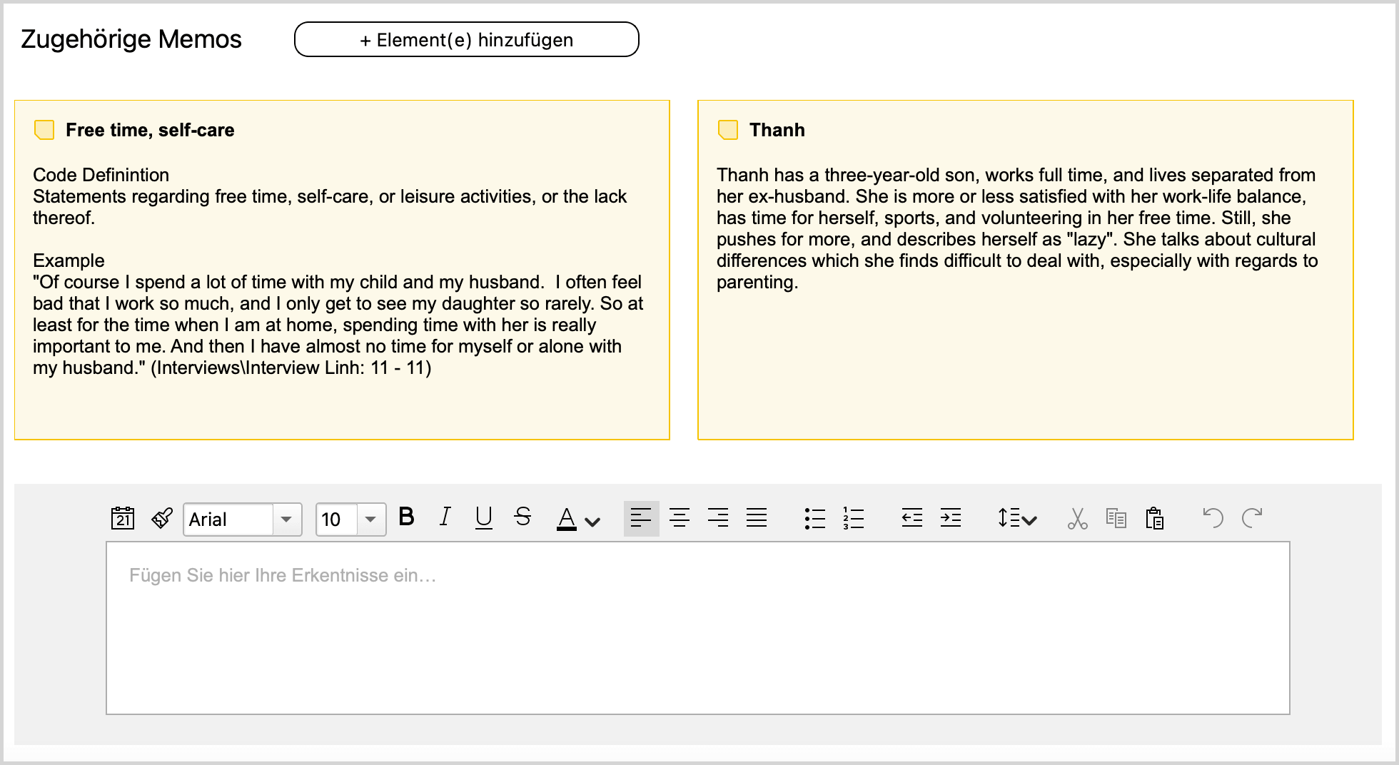
Task: Click the + Element(e) hinzufügen button
Action: tap(466, 39)
